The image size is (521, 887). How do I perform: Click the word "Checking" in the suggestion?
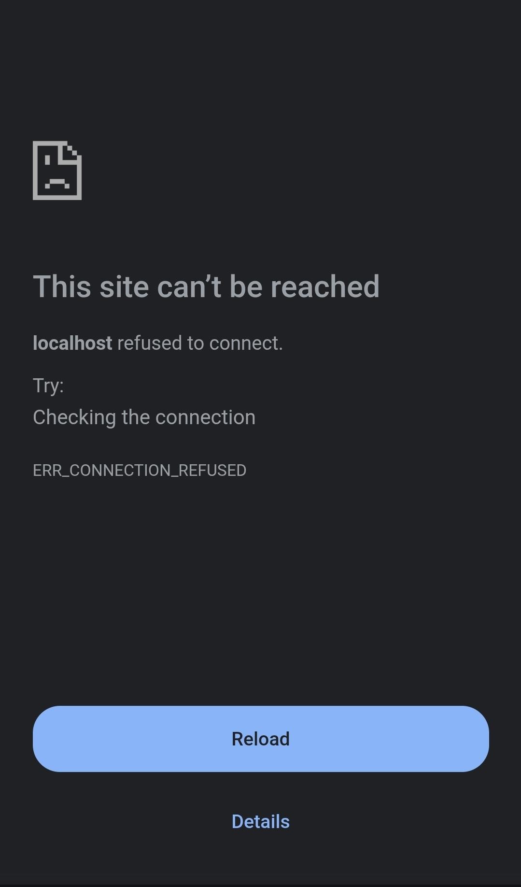point(74,417)
